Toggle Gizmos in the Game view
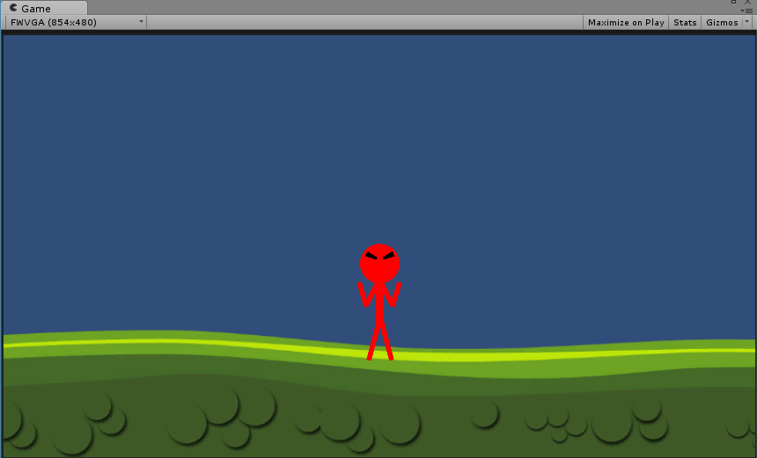 (x=721, y=22)
